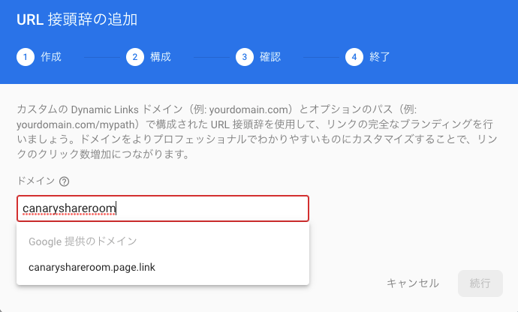Click step 2 circle icon
Viewport: 518px width, 312px height.
[135, 57]
